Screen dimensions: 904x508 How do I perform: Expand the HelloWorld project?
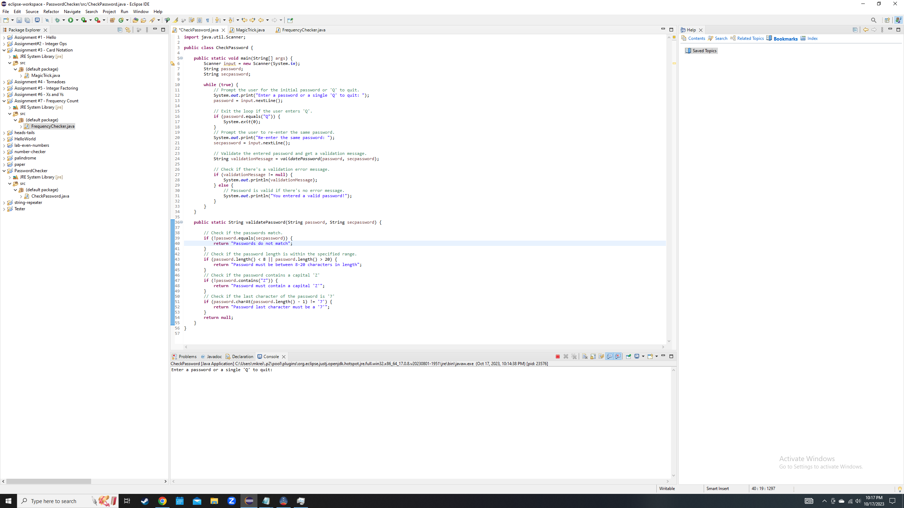[4, 139]
